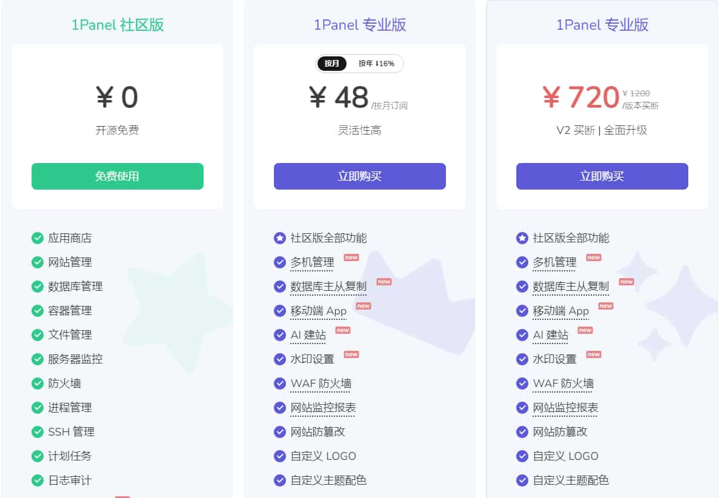Screen dimensions: 718x498
Task: Click the green check icon beside 防火墙
Action: [38, 383]
